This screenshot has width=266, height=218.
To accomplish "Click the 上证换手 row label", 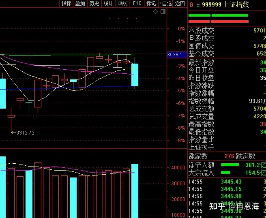I will (202, 147).
